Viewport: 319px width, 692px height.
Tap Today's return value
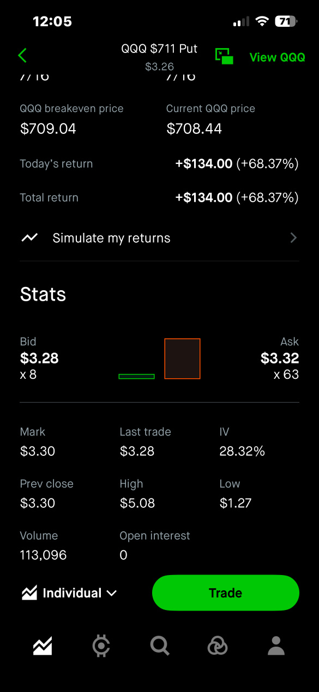click(237, 164)
